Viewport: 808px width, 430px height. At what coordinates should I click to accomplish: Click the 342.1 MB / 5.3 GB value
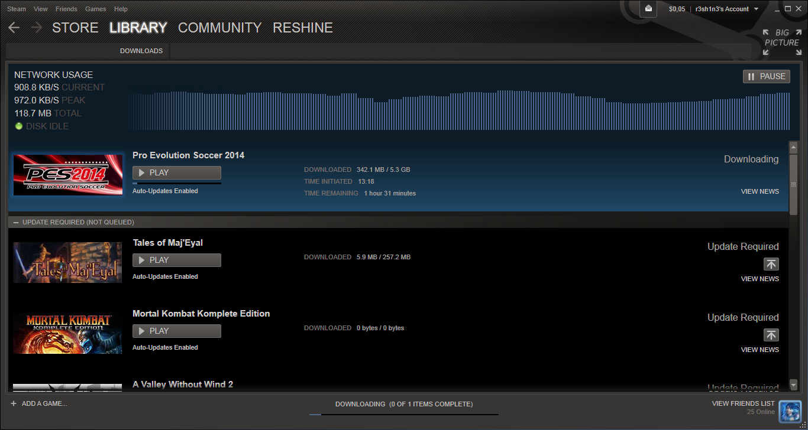click(x=383, y=170)
